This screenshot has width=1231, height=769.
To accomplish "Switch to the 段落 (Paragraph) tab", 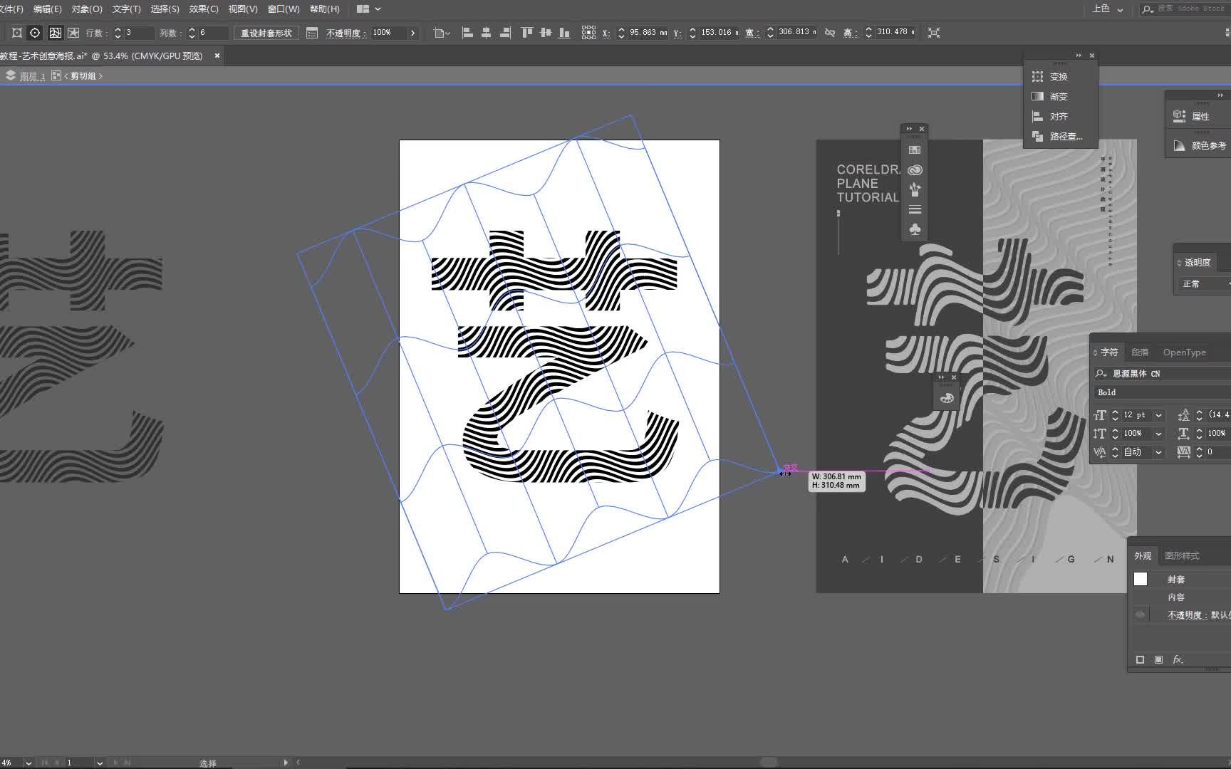I will coord(1140,352).
